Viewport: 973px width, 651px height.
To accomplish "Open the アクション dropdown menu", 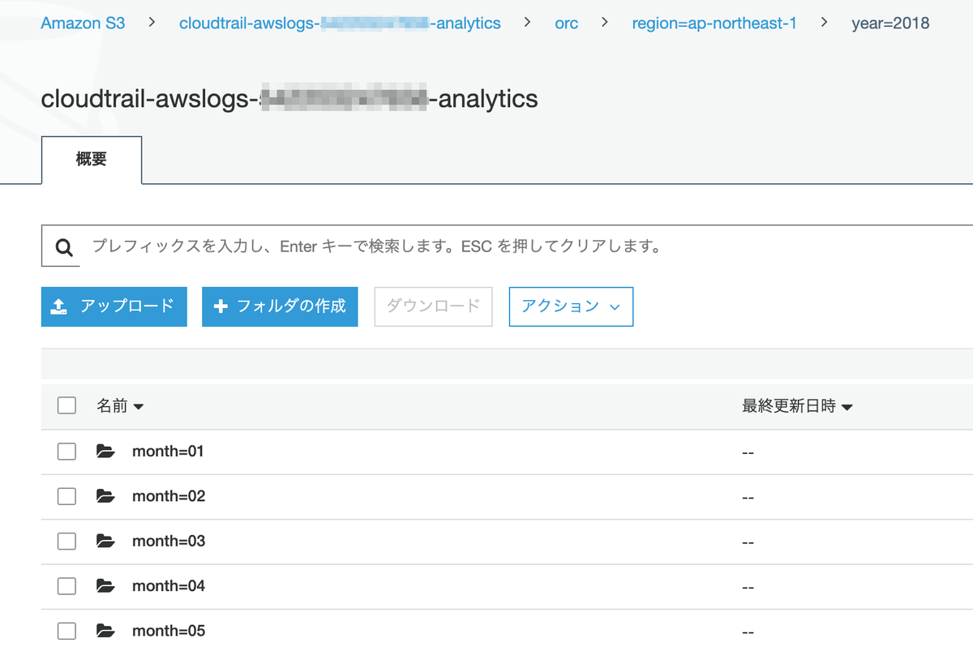I will (571, 306).
